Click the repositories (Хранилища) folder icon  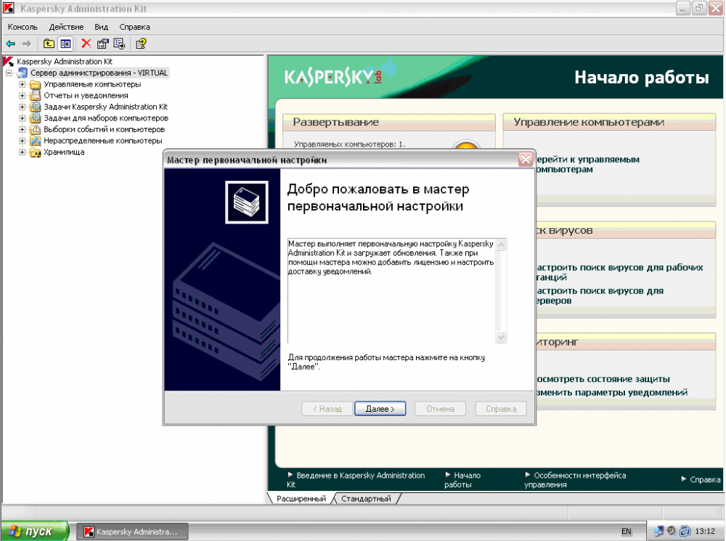click(x=35, y=152)
